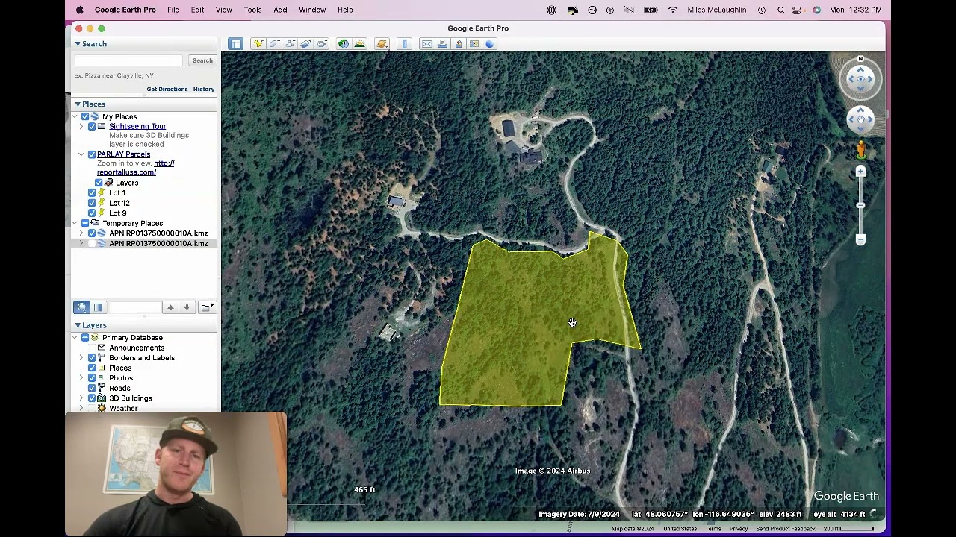956x537 pixels.
Task: Collapse the My Places tree node
Action: 75,117
